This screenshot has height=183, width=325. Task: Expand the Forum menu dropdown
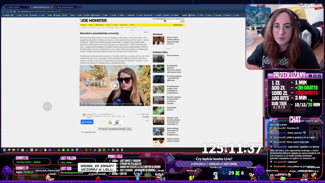click(x=112, y=25)
